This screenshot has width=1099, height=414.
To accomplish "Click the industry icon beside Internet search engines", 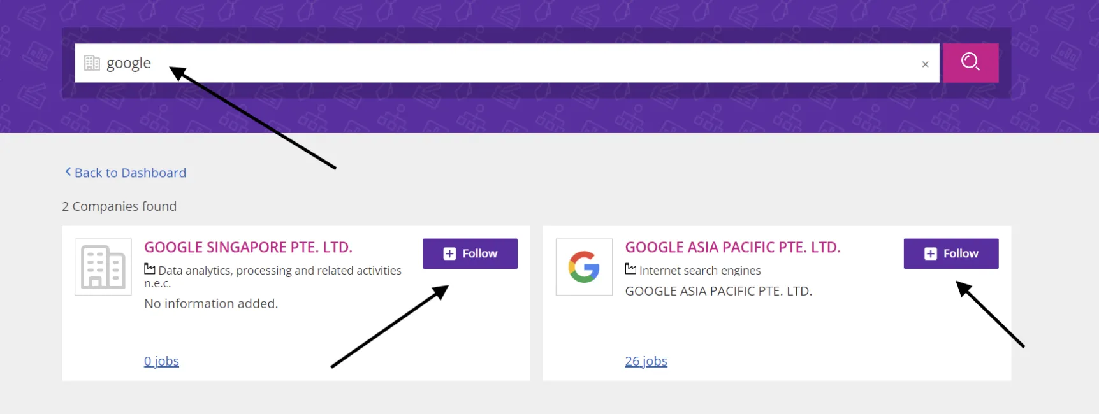I will coord(630,269).
